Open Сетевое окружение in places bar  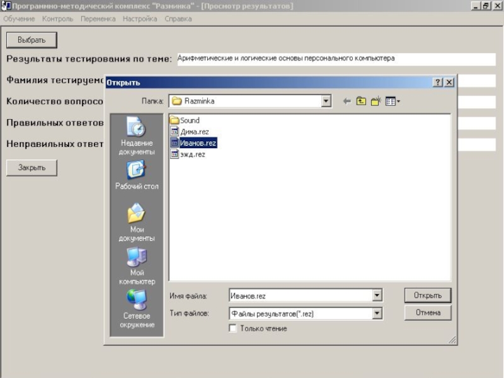[137, 309]
